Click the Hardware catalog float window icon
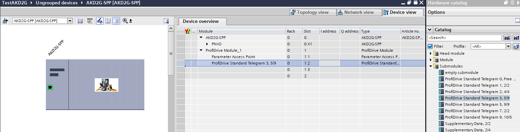Image resolution: width=520 pixels, height=132 pixels. (x=506, y=3)
